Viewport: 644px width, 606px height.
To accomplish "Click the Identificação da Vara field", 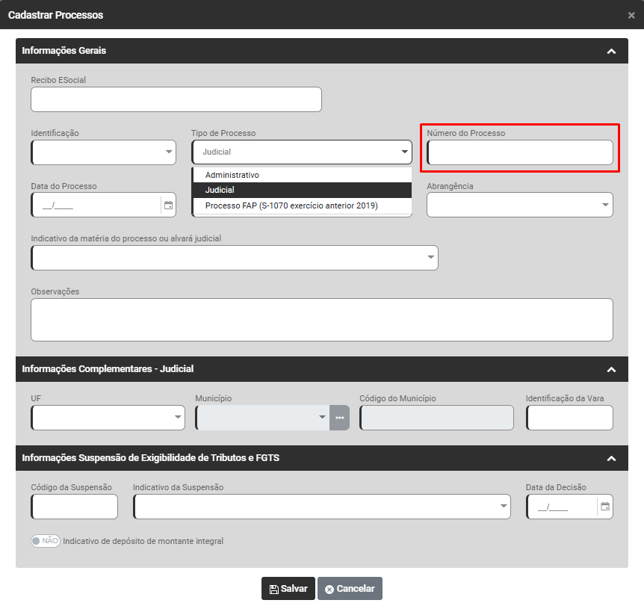I will point(569,418).
